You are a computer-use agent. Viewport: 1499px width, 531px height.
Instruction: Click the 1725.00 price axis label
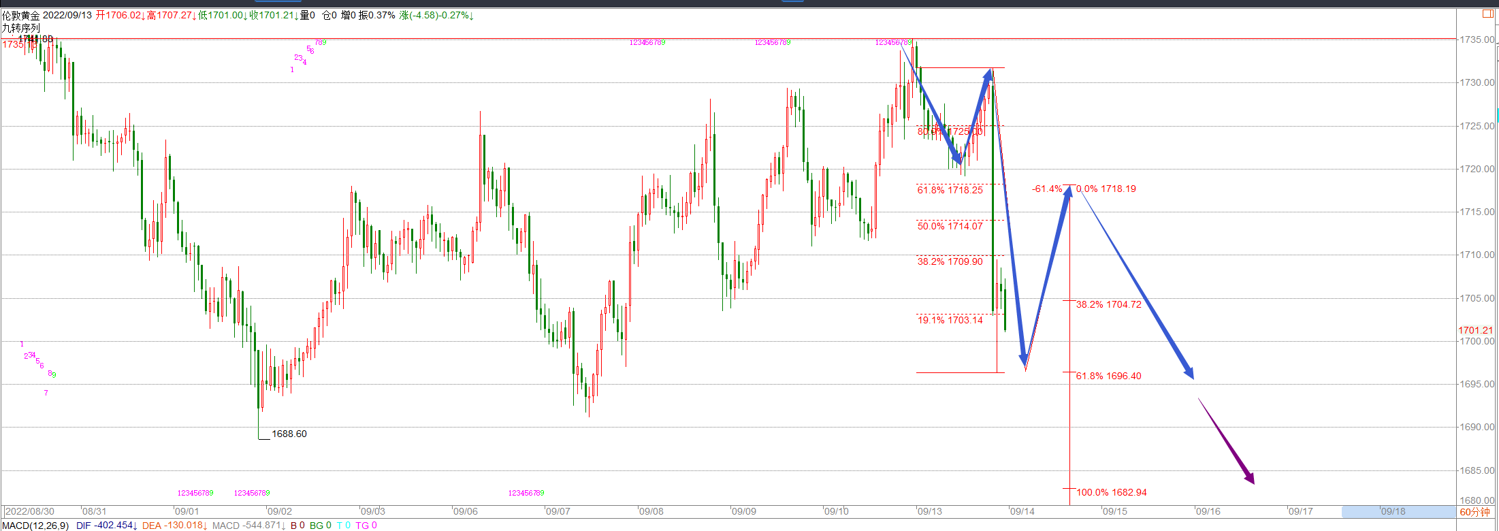tap(1477, 126)
